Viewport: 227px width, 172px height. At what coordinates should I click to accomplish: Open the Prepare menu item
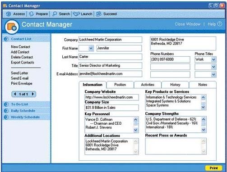pos(42,14)
